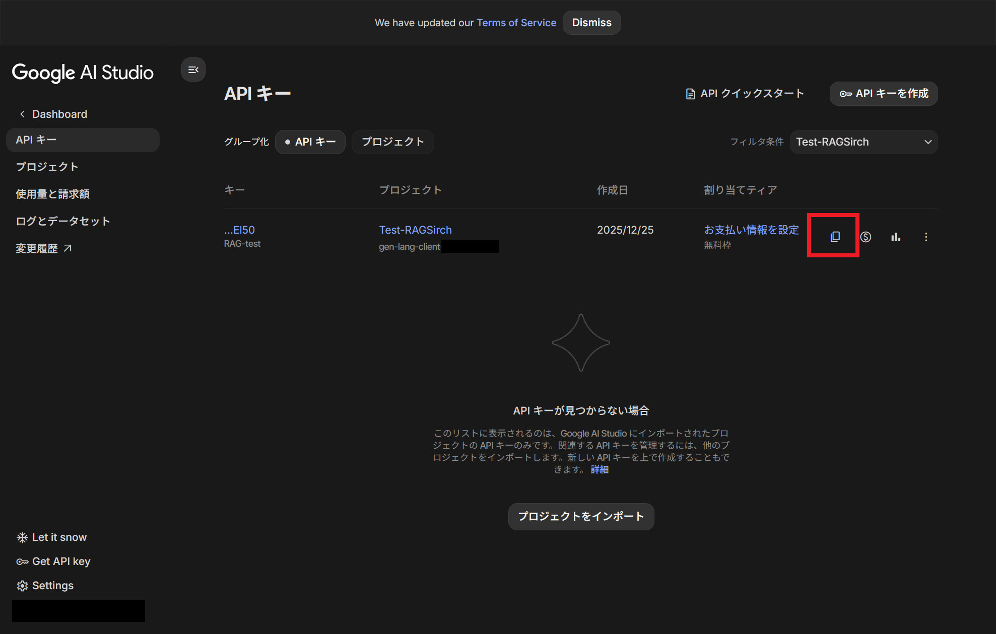
Task: Dismiss the Terms of Service banner
Action: click(591, 23)
